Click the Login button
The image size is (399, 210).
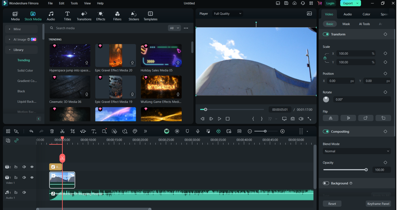tap(330, 3)
